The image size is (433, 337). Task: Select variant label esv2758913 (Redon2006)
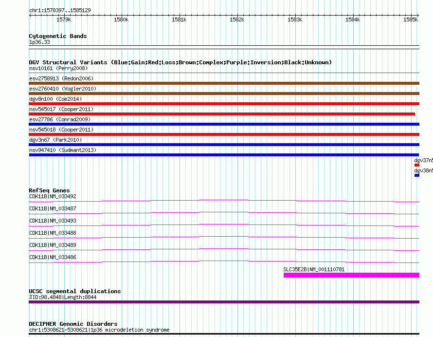coord(61,78)
